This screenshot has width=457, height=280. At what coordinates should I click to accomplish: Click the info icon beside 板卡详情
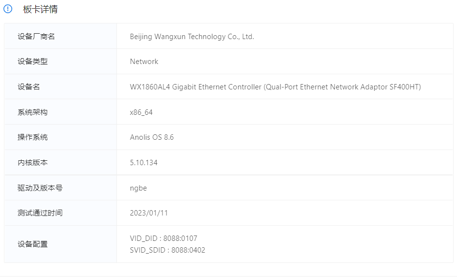[x=8, y=9]
